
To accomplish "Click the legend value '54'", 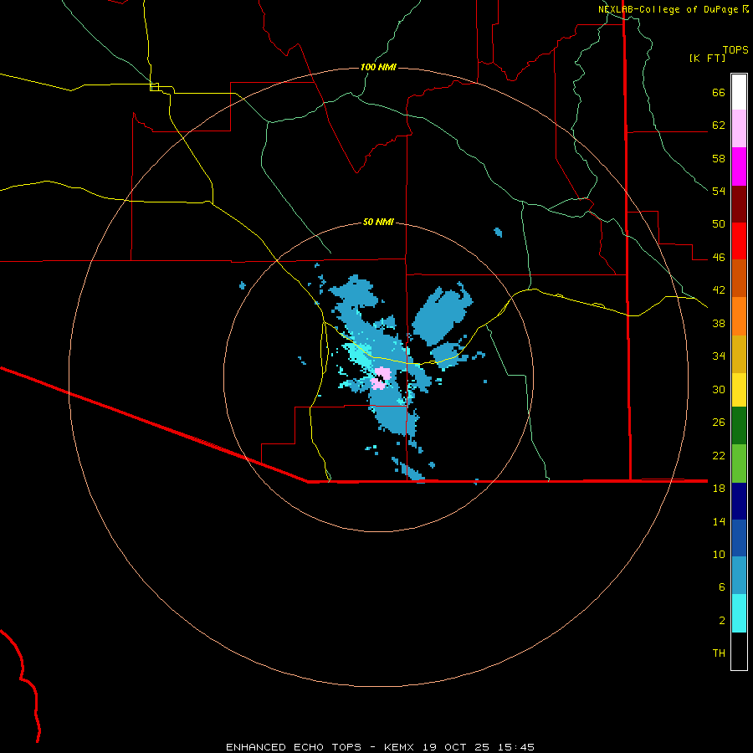I will coord(719,191).
